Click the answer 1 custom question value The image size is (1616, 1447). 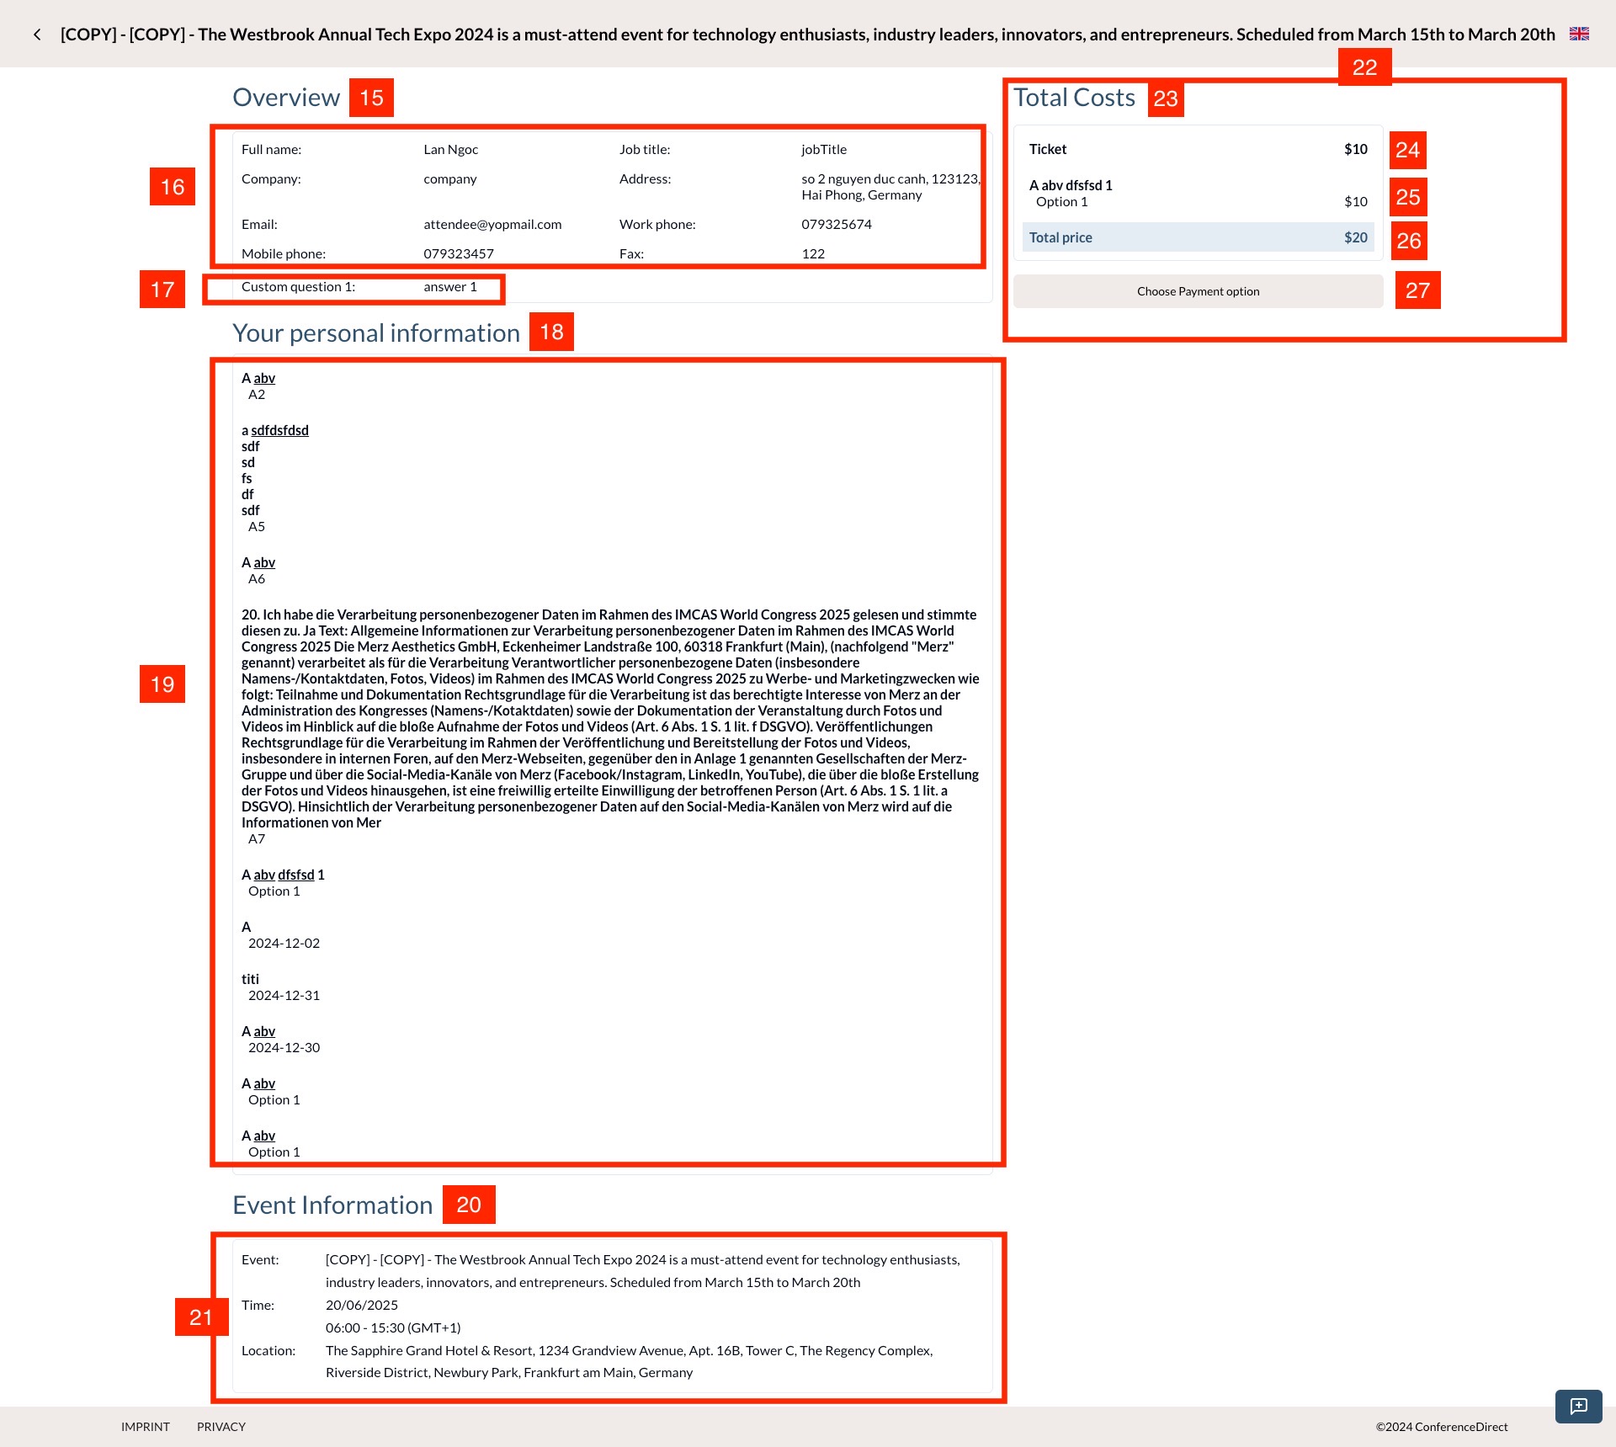(450, 286)
